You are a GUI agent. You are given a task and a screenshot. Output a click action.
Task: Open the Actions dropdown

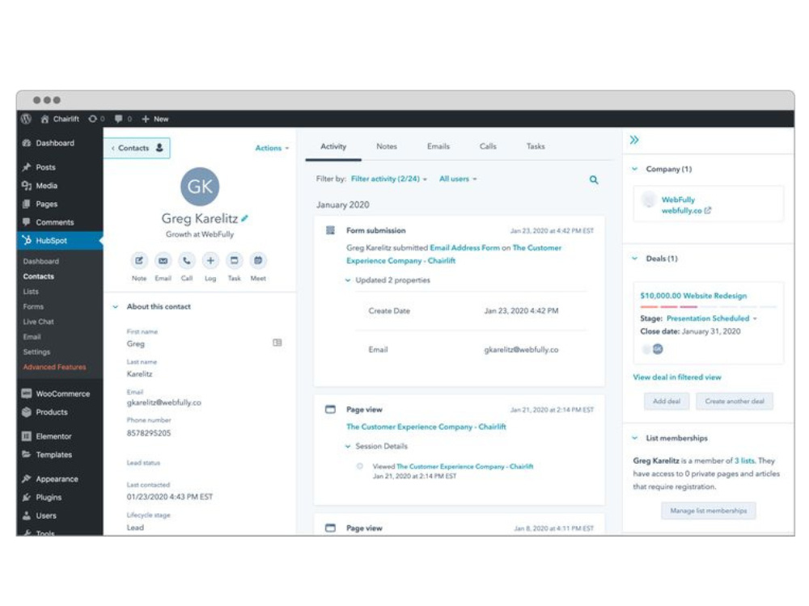pyautogui.click(x=272, y=149)
